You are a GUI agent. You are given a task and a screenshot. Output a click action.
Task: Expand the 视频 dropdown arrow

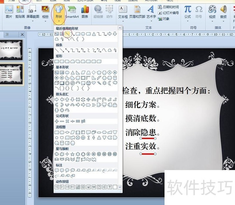(212, 21)
